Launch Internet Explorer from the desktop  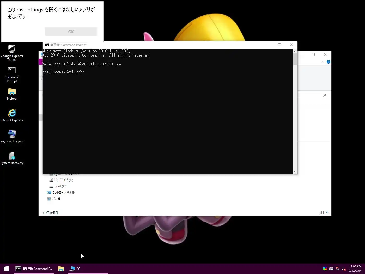(12, 115)
